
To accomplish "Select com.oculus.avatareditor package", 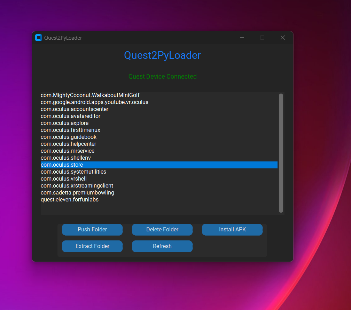I will (159, 116).
